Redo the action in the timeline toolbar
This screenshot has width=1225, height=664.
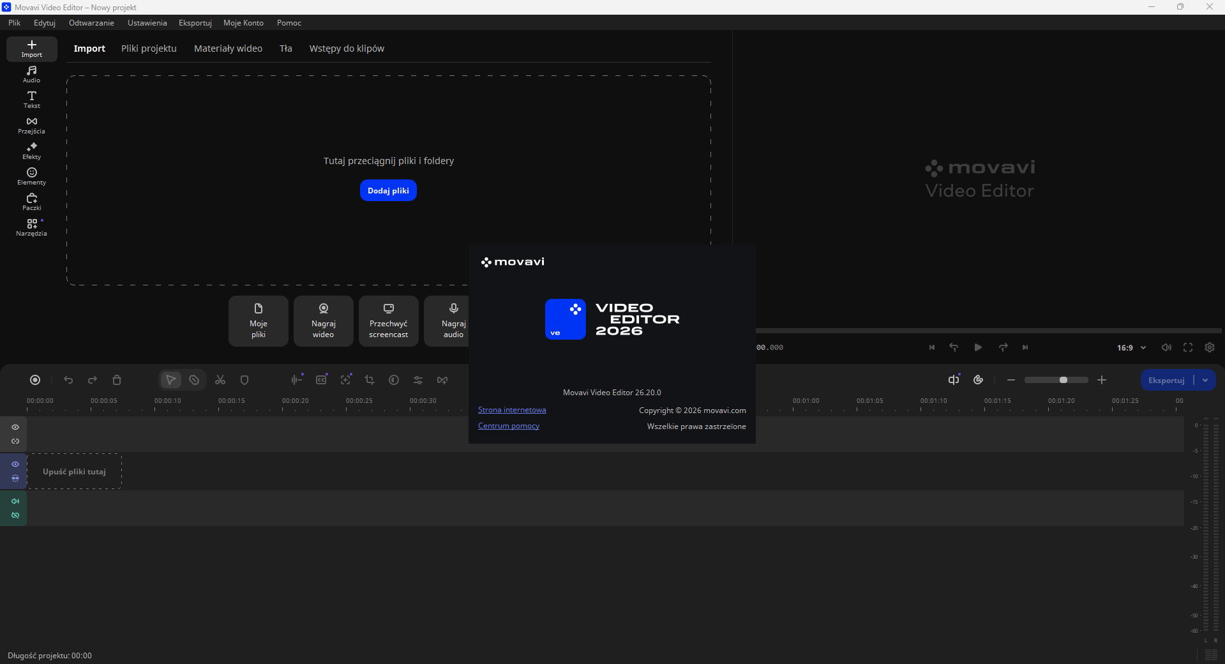(x=93, y=380)
